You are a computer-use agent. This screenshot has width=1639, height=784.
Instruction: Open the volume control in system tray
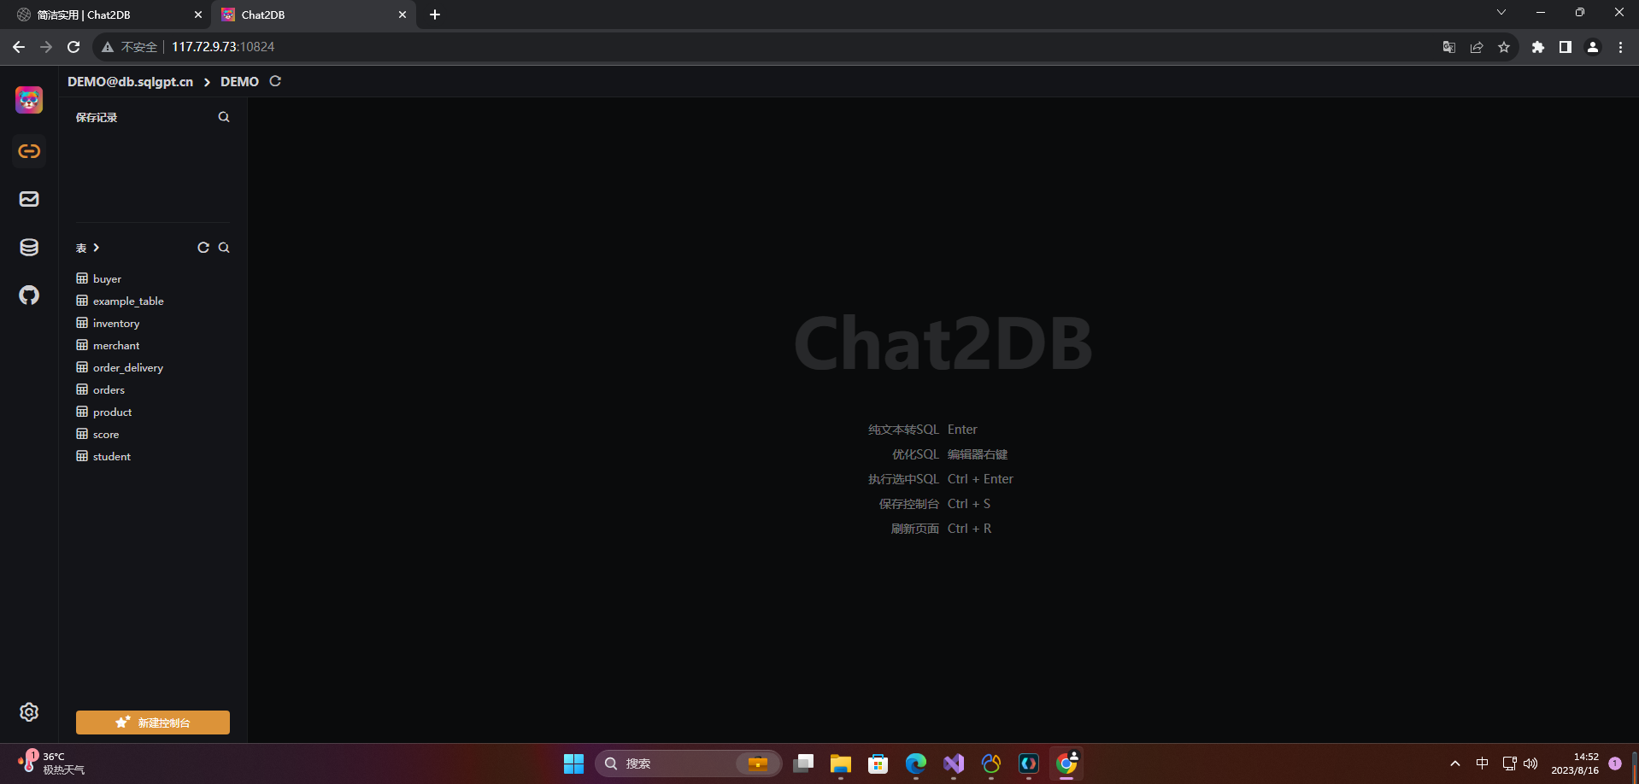point(1530,764)
